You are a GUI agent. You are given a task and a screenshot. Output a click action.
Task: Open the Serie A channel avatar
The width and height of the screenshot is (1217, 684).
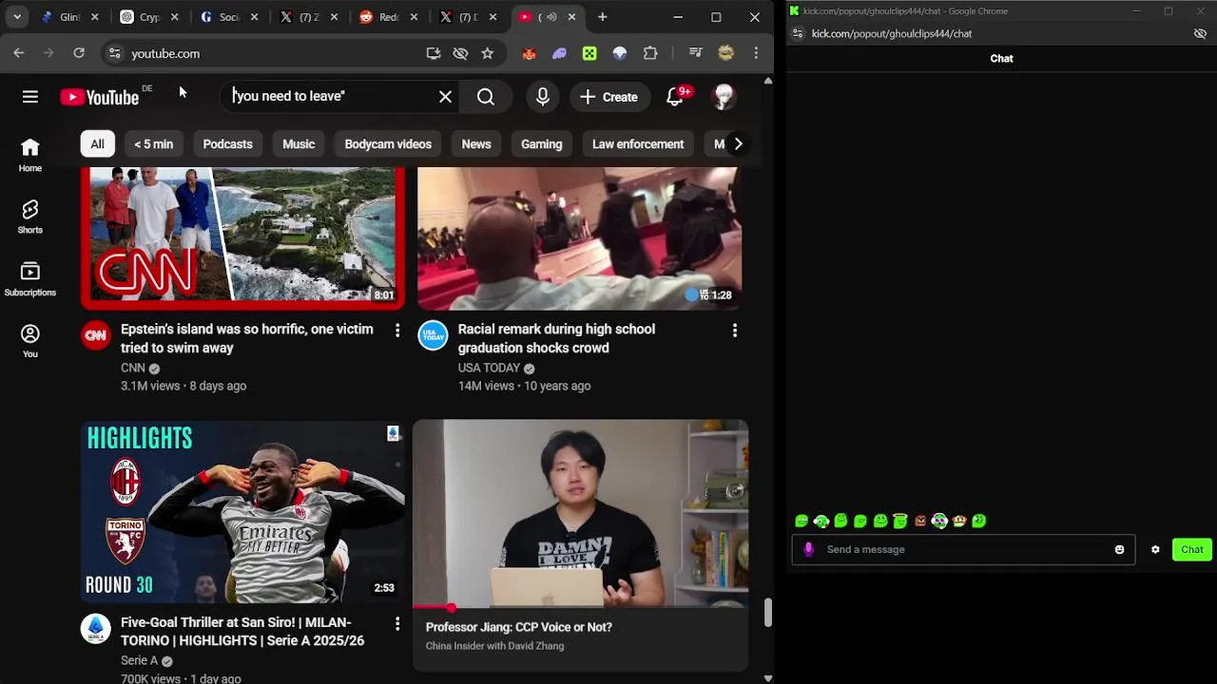point(95,629)
